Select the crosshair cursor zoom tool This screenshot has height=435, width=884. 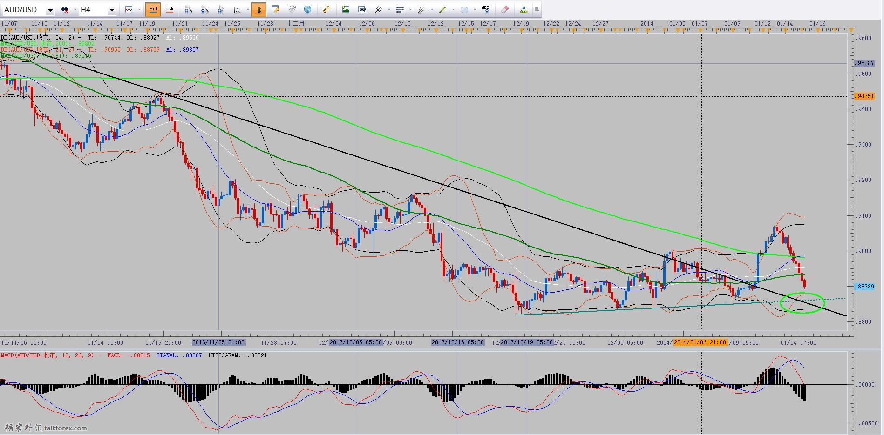point(220,10)
